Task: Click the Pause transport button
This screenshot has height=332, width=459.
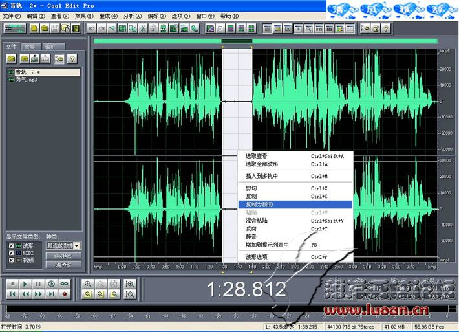Action: coord(38,283)
